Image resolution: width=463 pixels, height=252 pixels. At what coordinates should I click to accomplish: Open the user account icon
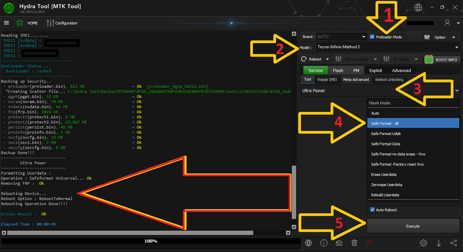447,23
